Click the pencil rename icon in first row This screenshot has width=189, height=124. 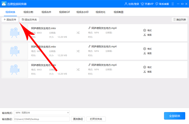click(89, 28)
